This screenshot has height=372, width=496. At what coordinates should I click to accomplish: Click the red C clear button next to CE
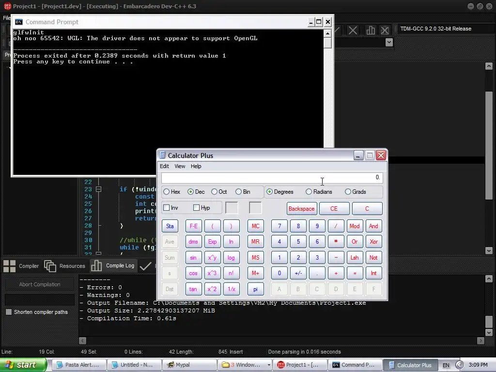[x=367, y=209]
